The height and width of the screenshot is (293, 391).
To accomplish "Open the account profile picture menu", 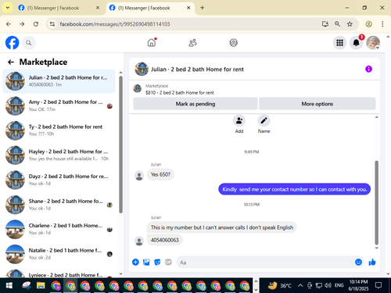I will [x=373, y=43].
